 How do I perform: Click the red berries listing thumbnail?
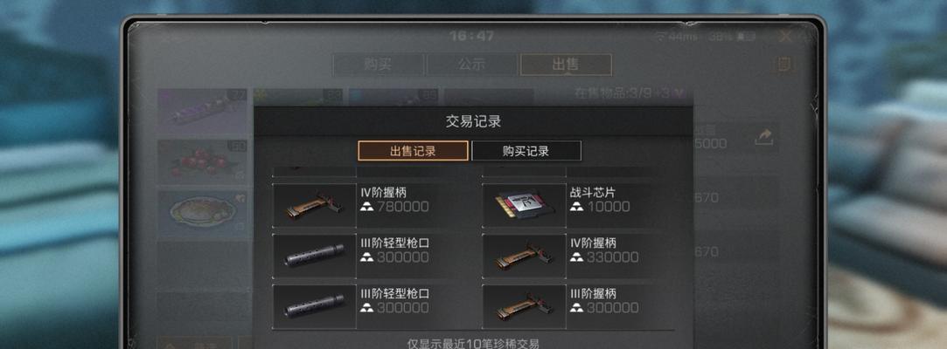pos(204,163)
